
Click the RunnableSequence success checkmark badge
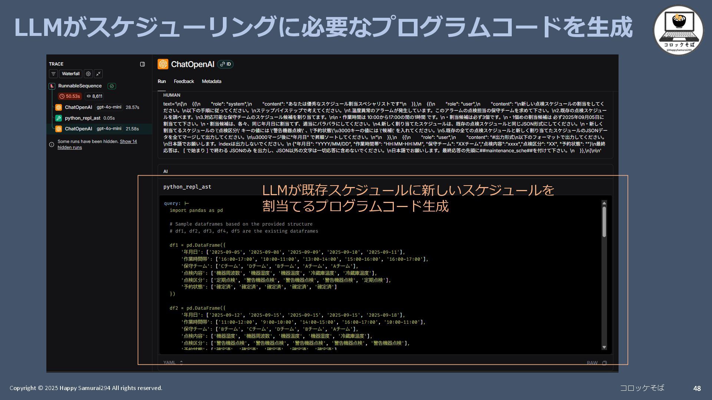pos(112,86)
